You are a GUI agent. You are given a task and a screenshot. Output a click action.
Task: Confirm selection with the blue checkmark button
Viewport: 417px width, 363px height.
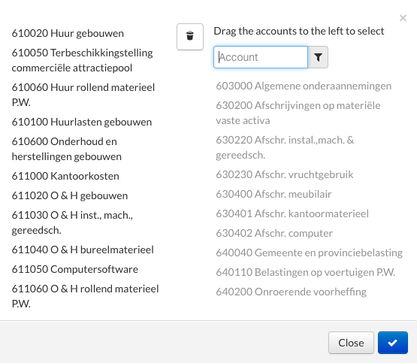pyautogui.click(x=393, y=343)
